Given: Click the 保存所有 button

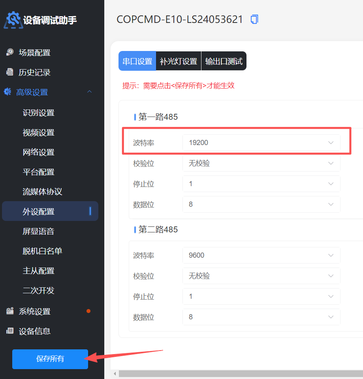Looking at the screenshot, I should 50,359.
